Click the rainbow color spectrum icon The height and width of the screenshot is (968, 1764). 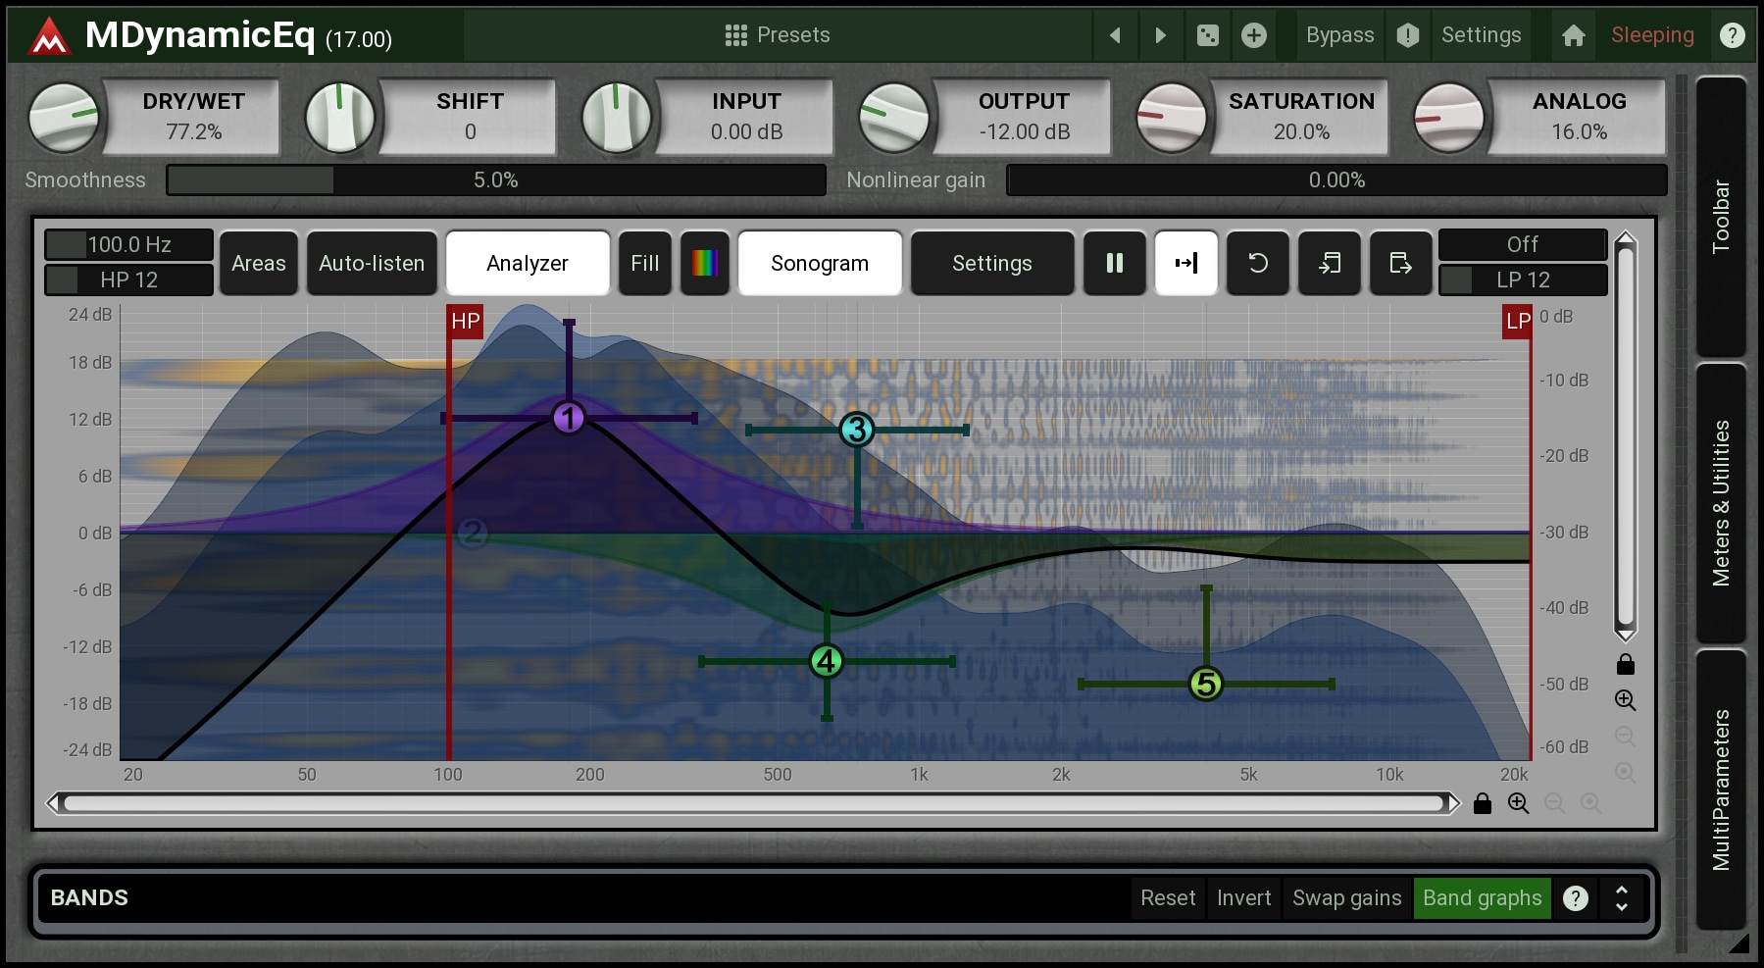click(x=704, y=263)
